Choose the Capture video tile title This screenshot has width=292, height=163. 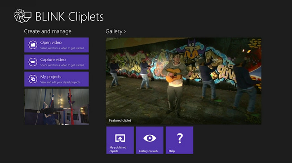53,60
